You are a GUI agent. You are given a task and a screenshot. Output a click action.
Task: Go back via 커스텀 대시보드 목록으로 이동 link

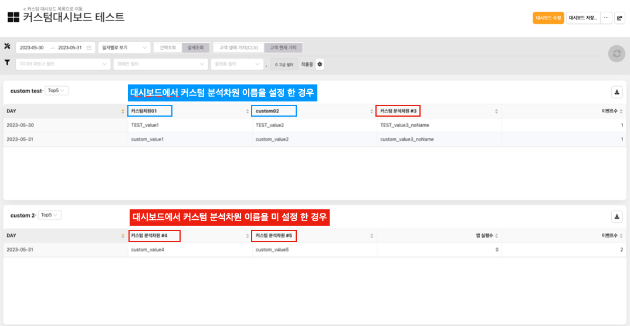click(54, 8)
